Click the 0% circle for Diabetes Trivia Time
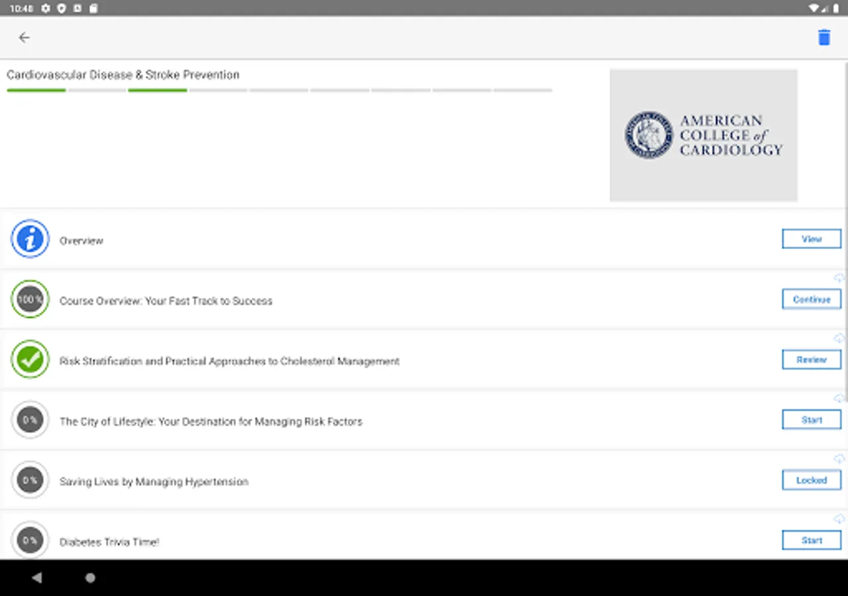This screenshot has width=848, height=596. (x=30, y=540)
